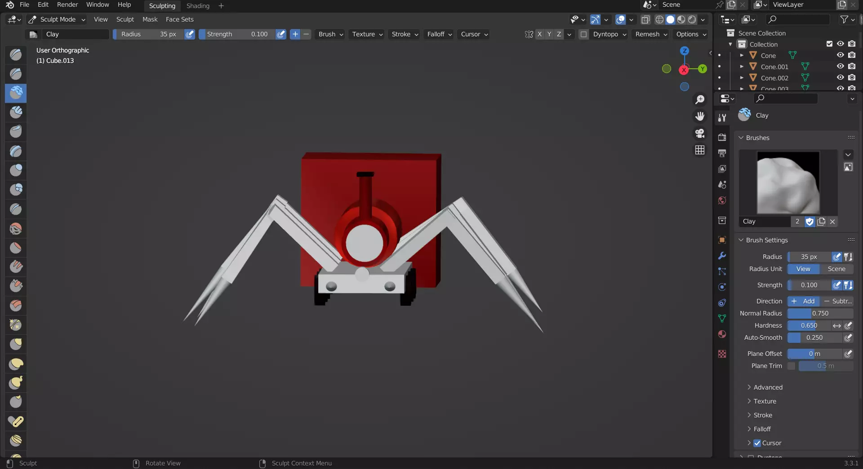The width and height of the screenshot is (863, 469).
Task: Uncheck the Cursor panel checkbox
Action: pyautogui.click(x=757, y=443)
